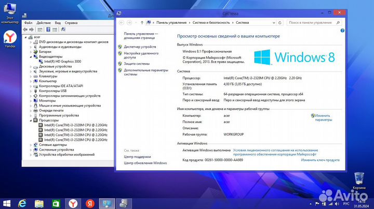Select the Мониторы tree item
Viewport: 374px width, 209px height.
click(47, 101)
